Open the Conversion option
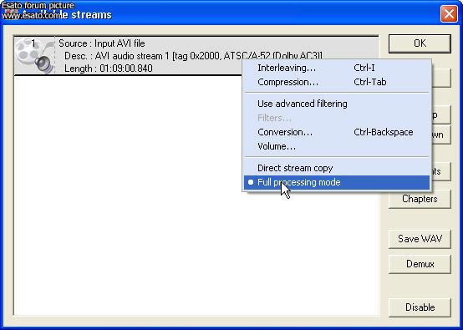This screenshot has height=330, width=463. coord(337,132)
